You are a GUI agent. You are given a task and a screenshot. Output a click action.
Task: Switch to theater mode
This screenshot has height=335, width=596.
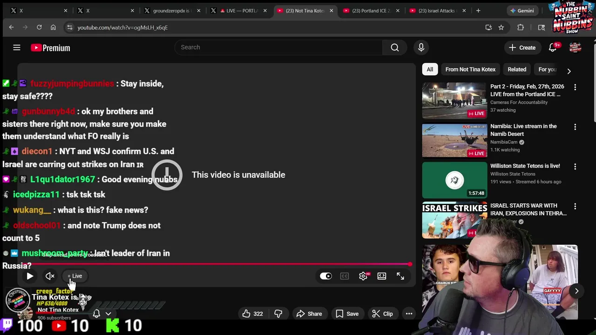[382, 276]
